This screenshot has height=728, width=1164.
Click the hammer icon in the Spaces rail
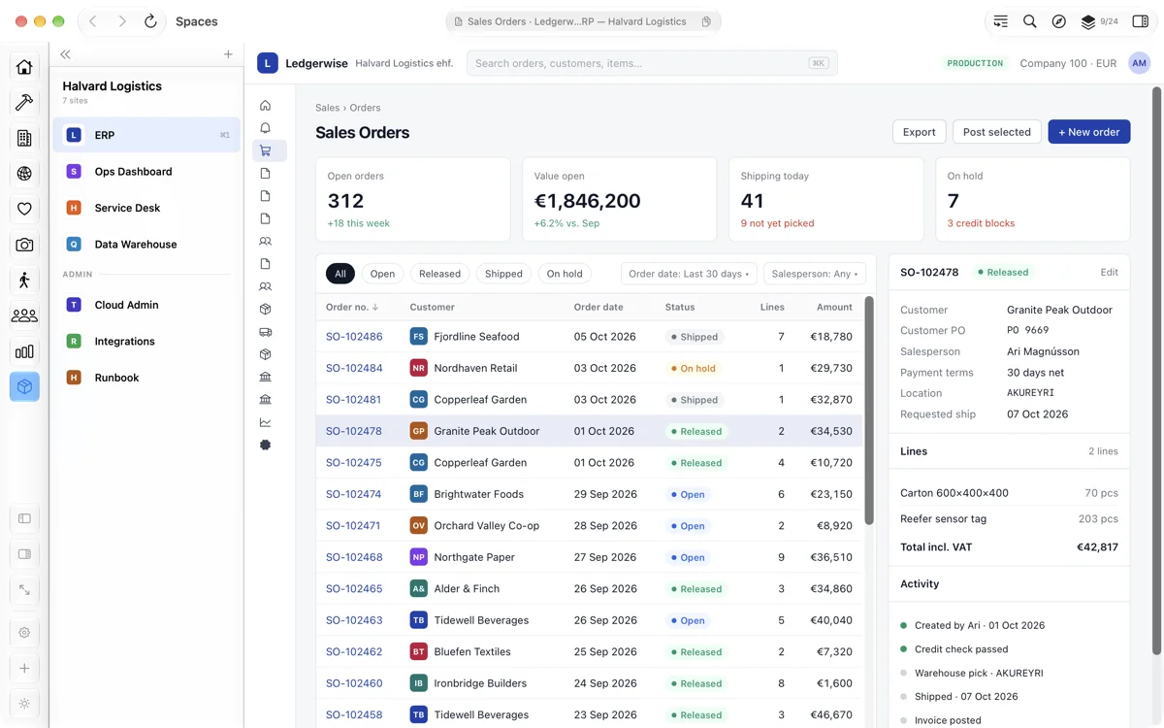coord(24,102)
